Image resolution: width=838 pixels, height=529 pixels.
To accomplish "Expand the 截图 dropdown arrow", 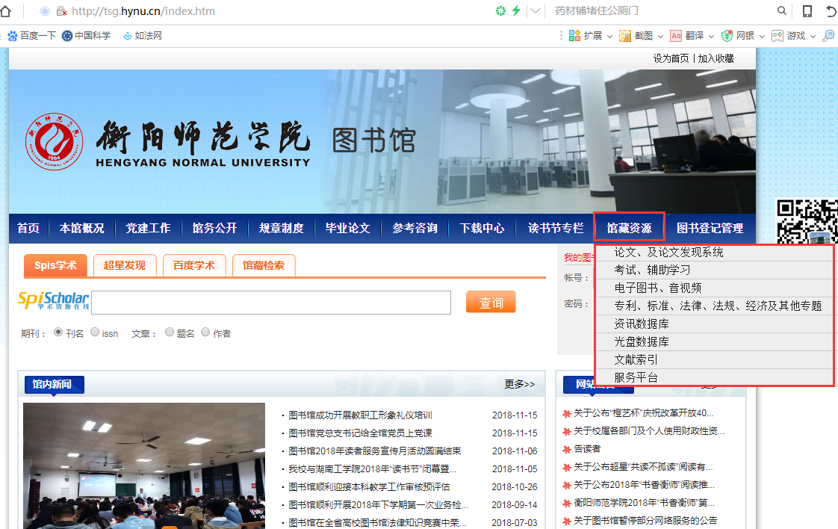I will (x=660, y=37).
